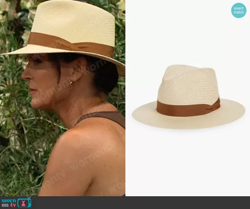Open the product hat image
The width and height of the screenshot is (250, 209).
(188, 97)
